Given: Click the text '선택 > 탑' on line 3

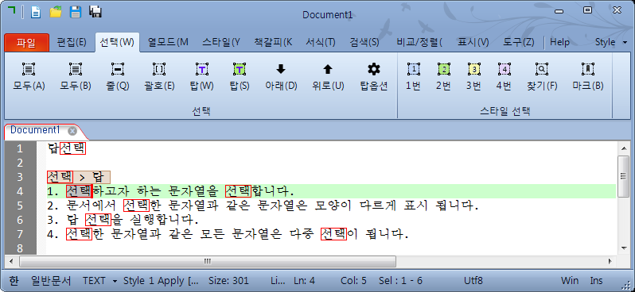Looking at the screenshot, I should coord(79,177).
